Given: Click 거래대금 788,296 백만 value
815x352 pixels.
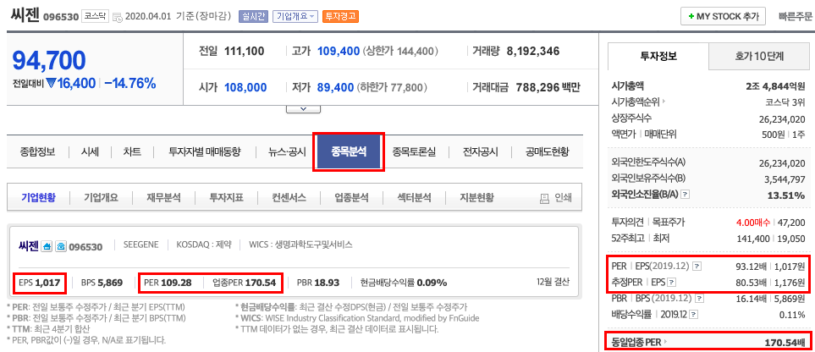Looking at the screenshot, I should [548, 87].
